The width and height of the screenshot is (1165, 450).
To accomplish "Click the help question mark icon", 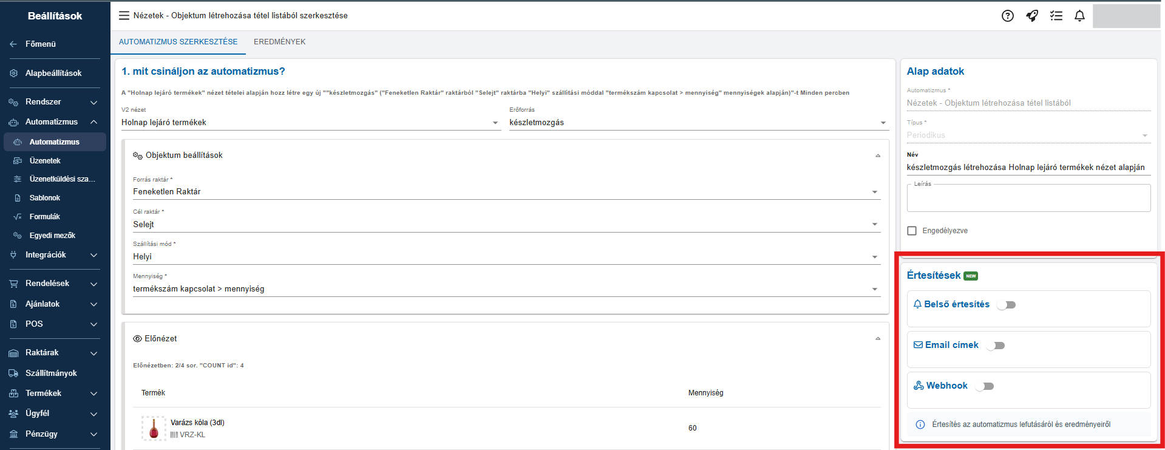I will [1007, 16].
